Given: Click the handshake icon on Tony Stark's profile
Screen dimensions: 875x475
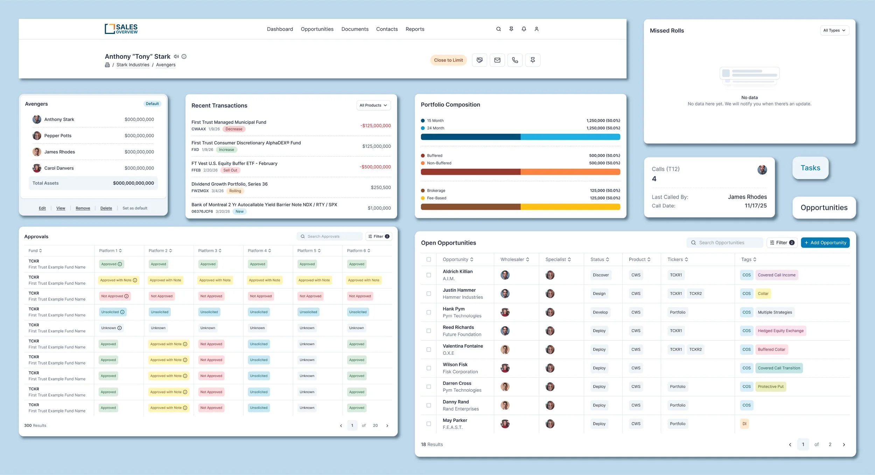Looking at the screenshot, I should pos(479,60).
